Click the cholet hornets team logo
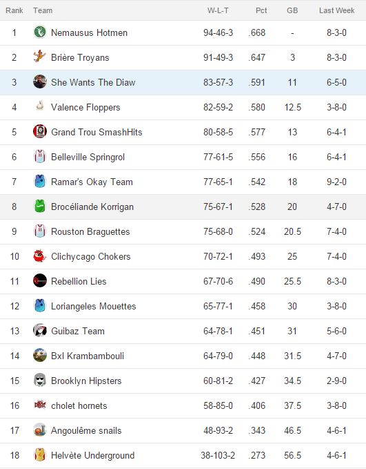366x469 pixels. pyautogui.click(x=40, y=405)
